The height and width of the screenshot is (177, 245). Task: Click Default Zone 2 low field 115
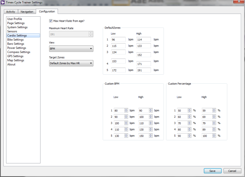click(118, 46)
